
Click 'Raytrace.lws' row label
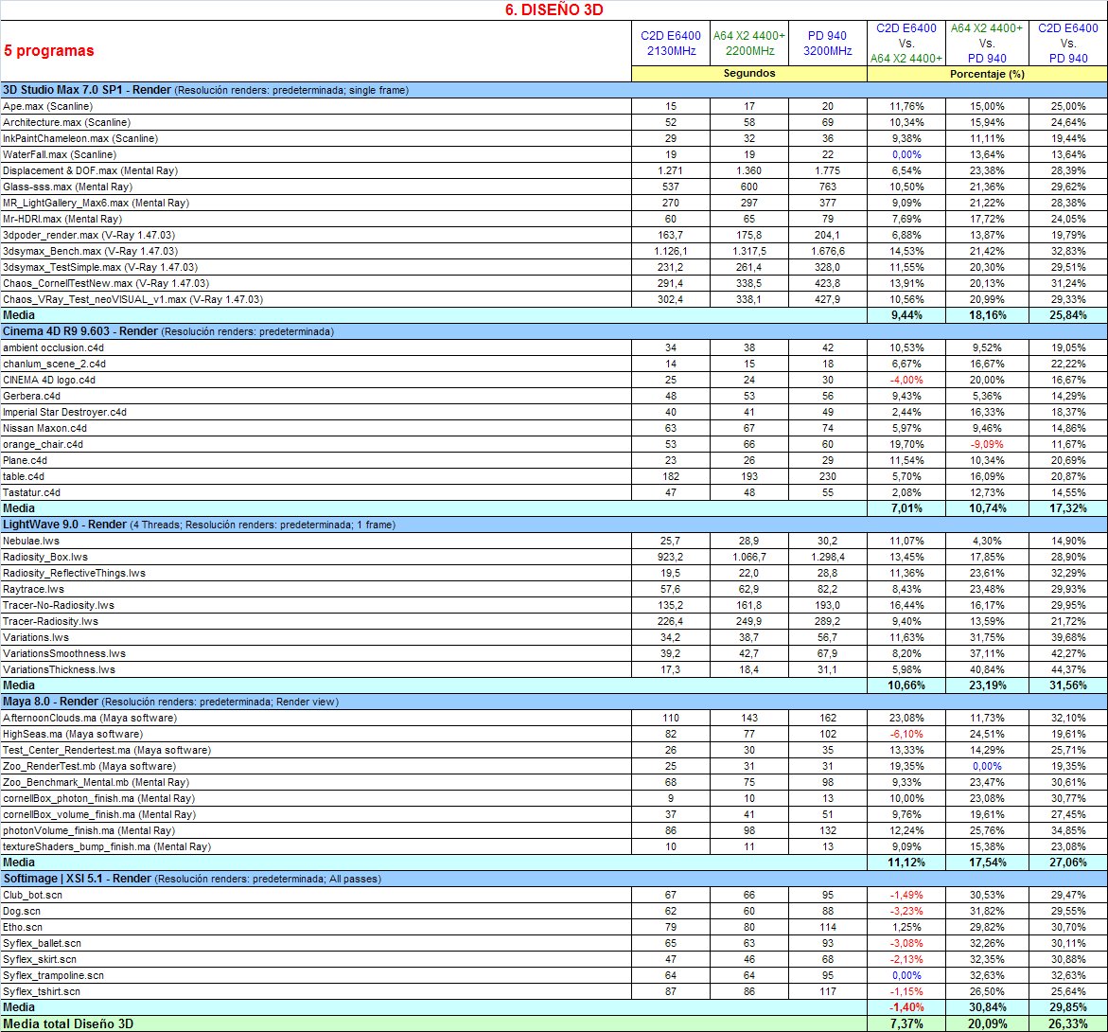[33, 590]
